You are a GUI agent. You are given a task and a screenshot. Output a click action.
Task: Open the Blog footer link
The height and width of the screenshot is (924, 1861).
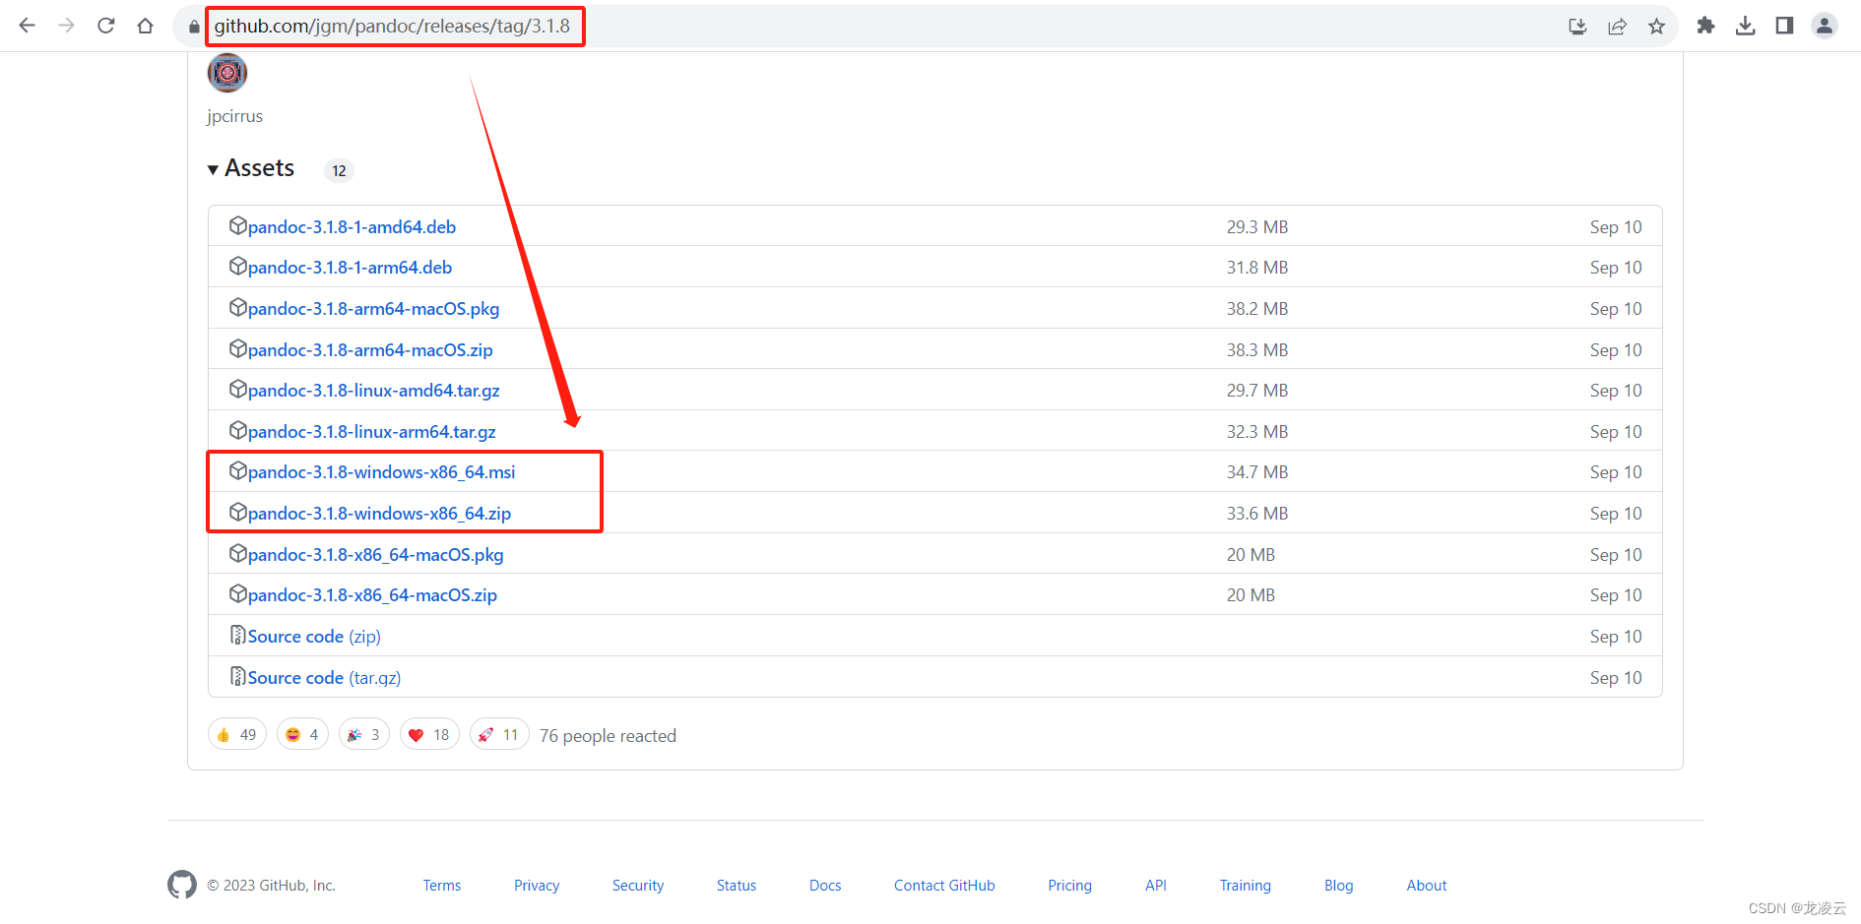(x=1339, y=886)
